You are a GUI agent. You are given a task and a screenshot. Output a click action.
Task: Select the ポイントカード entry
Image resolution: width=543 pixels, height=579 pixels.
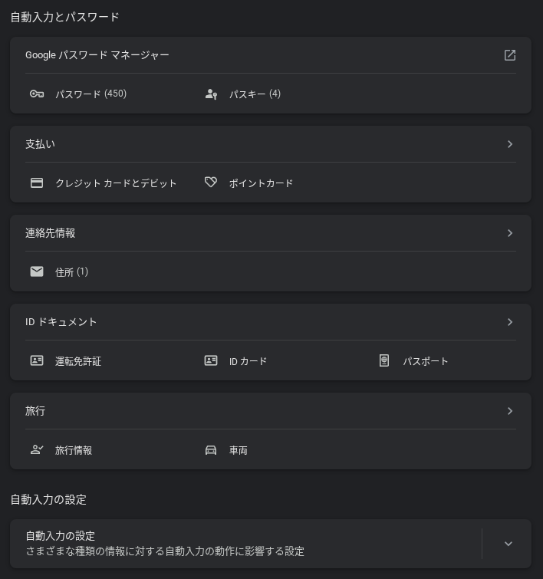pos(261,183)
